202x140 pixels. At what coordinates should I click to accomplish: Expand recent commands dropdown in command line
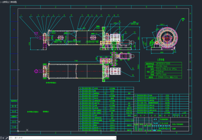click(x=11, y=138)
